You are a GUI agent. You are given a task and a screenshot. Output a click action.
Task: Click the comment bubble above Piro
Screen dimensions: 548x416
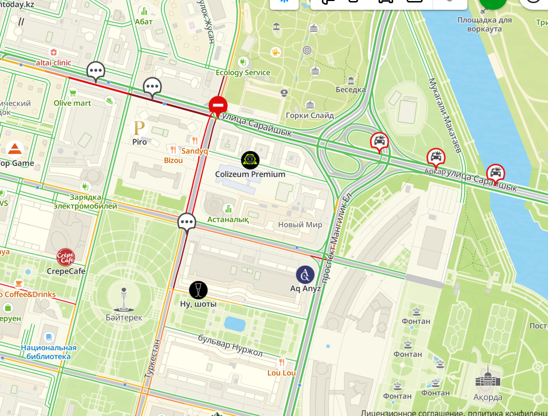(152, 87)
